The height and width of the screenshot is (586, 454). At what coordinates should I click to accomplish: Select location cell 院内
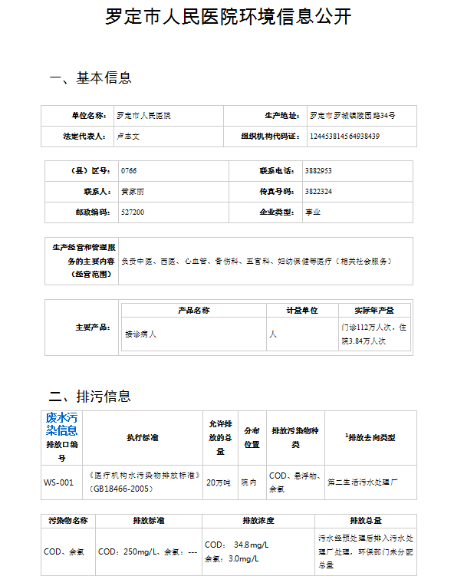pos(249,482)
